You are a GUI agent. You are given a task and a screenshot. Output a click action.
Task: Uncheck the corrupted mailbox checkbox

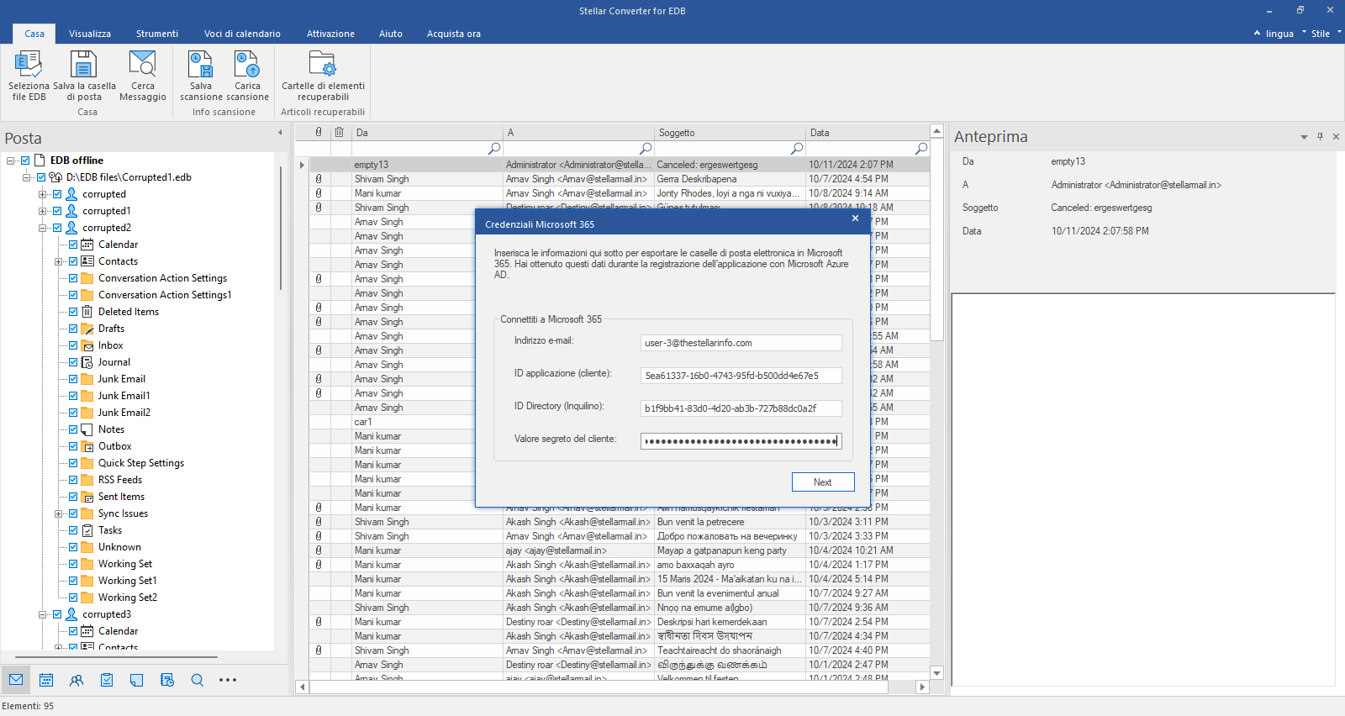pos(57,193)
